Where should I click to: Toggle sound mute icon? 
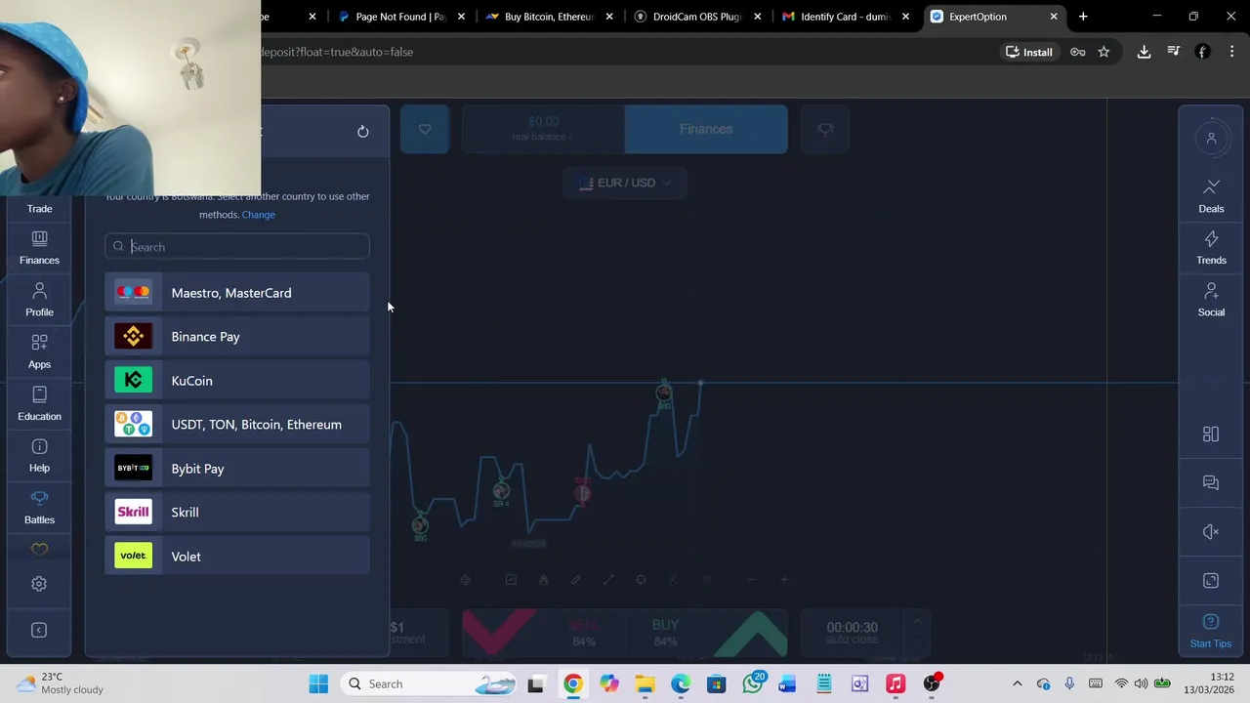tap(1211, 532)
